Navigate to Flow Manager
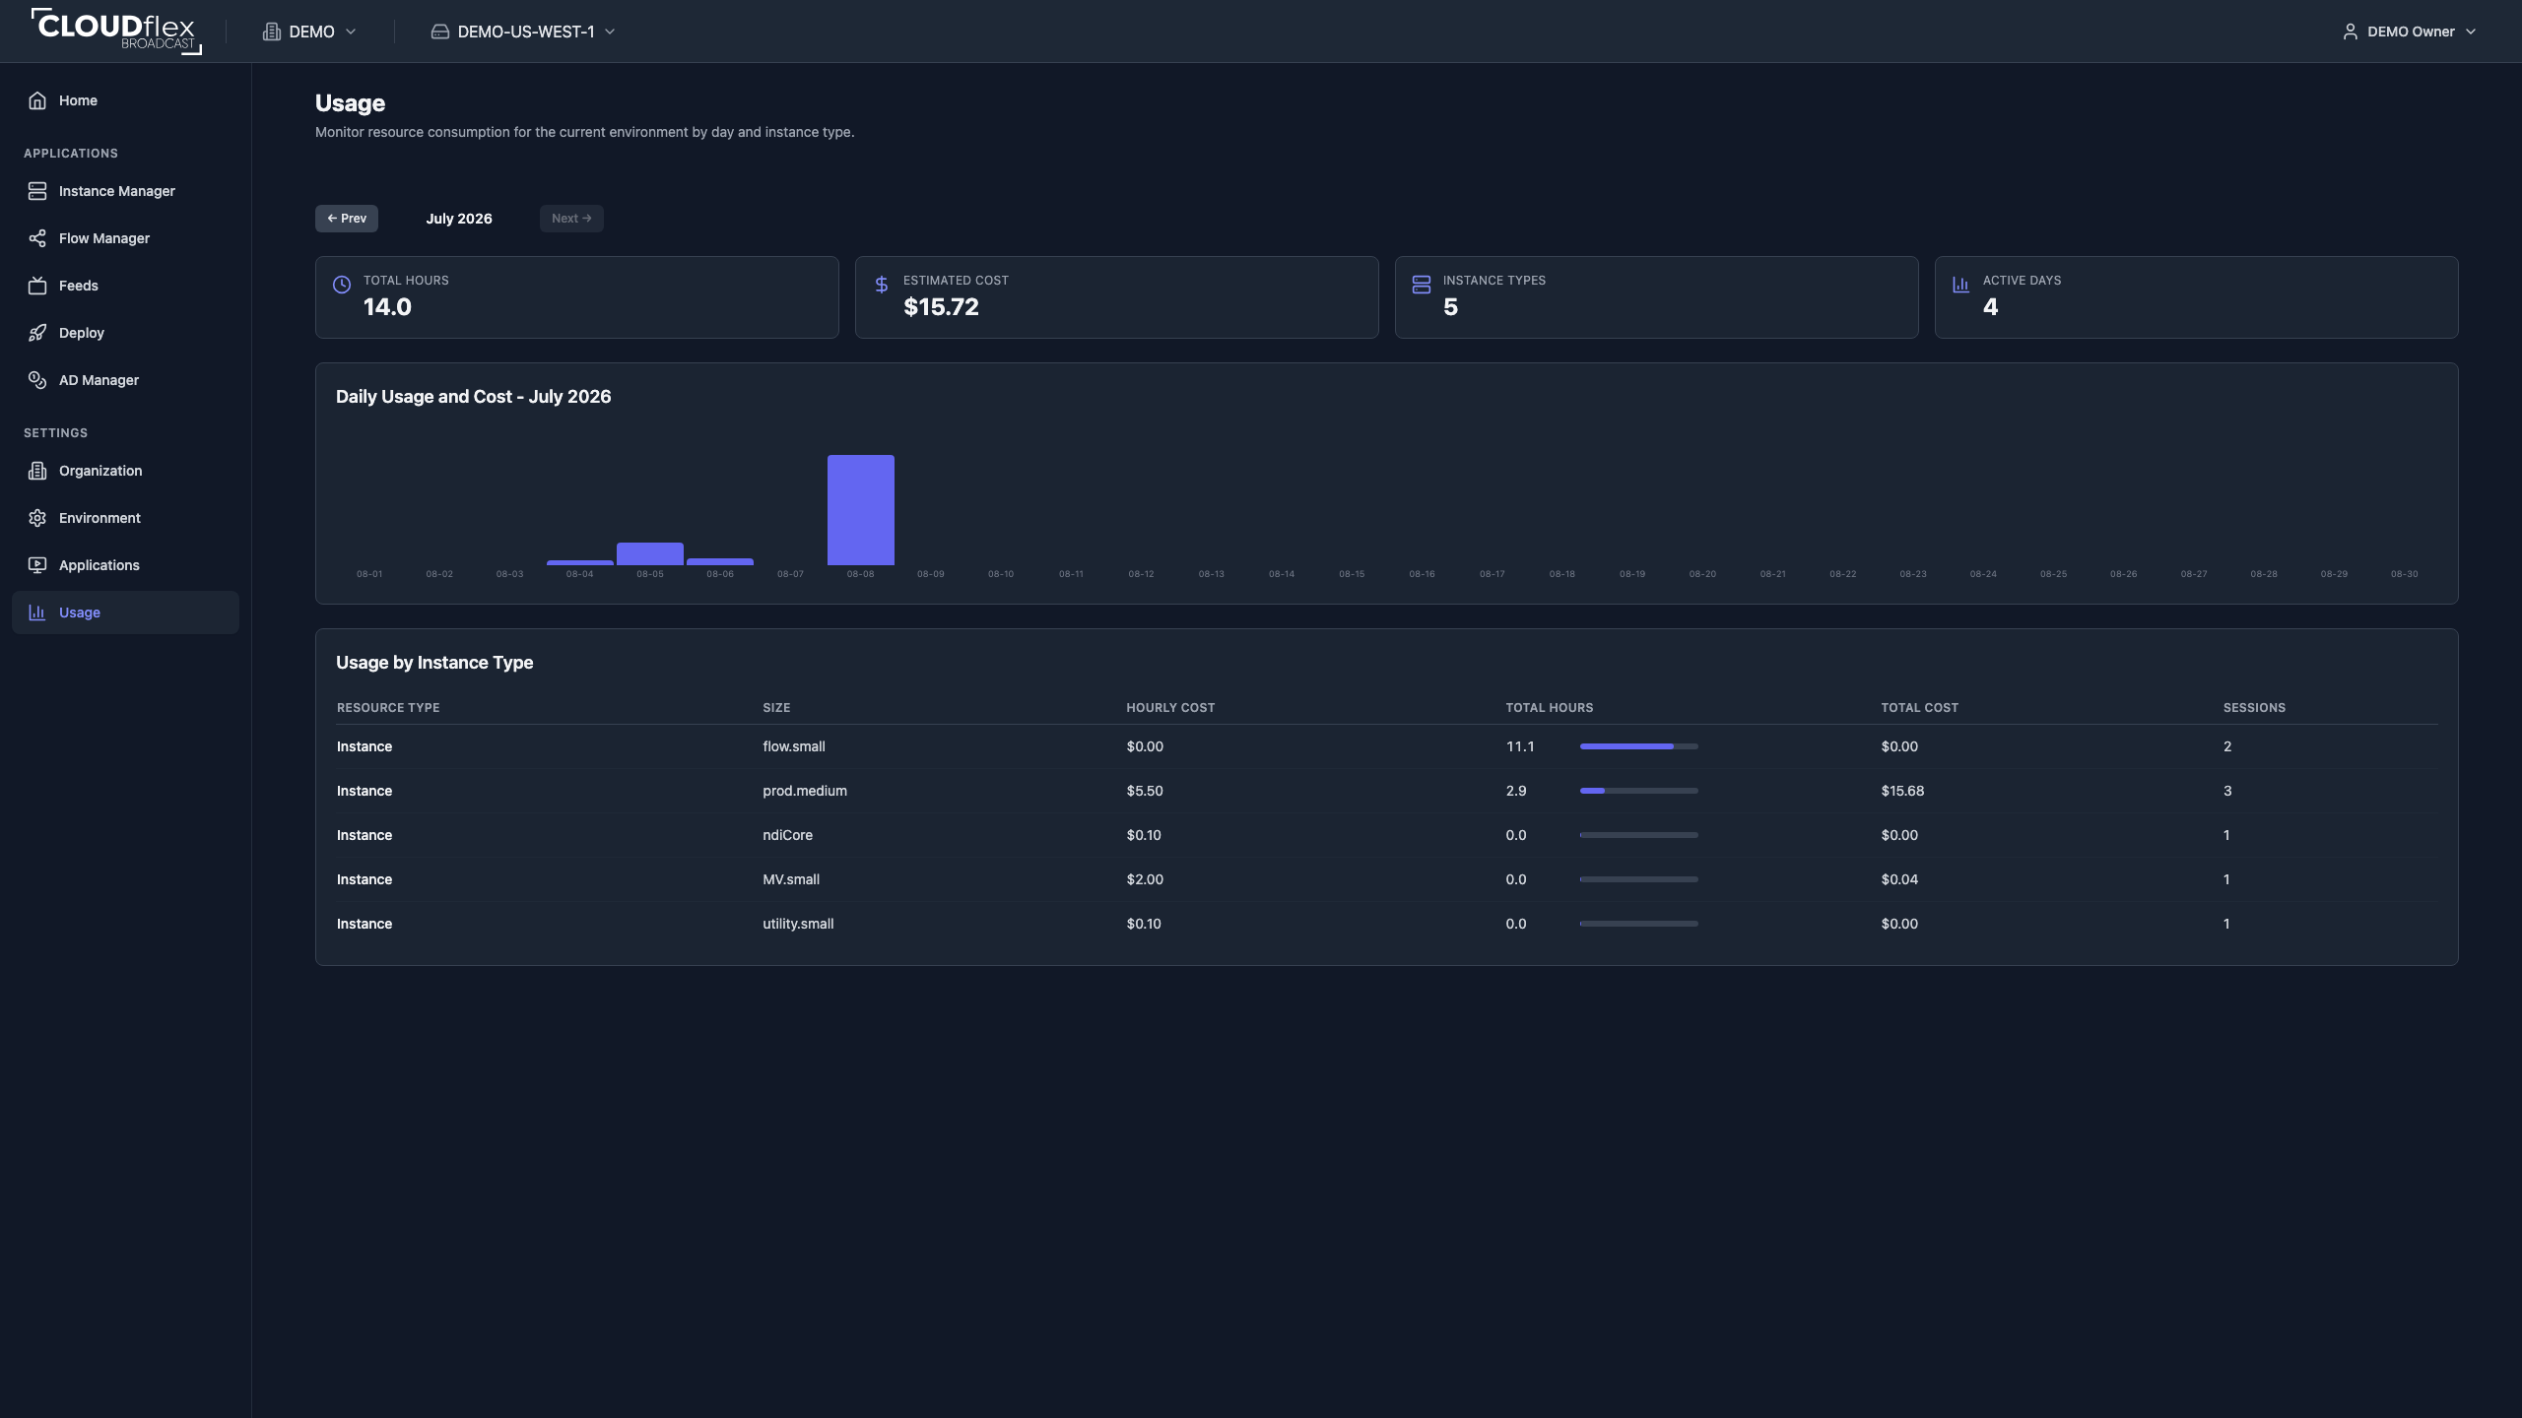This screenshot has width=2522, height=1418. [125, 238]
